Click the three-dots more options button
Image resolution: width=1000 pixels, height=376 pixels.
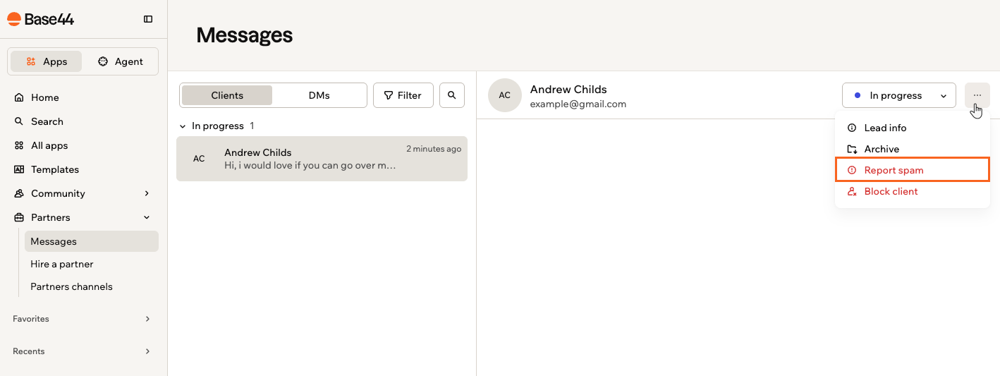click(977, 95)
